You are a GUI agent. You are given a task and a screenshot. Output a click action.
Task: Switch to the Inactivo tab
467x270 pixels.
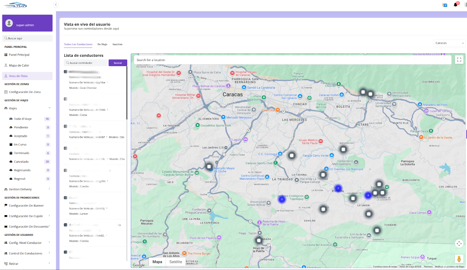pos(118,44)
